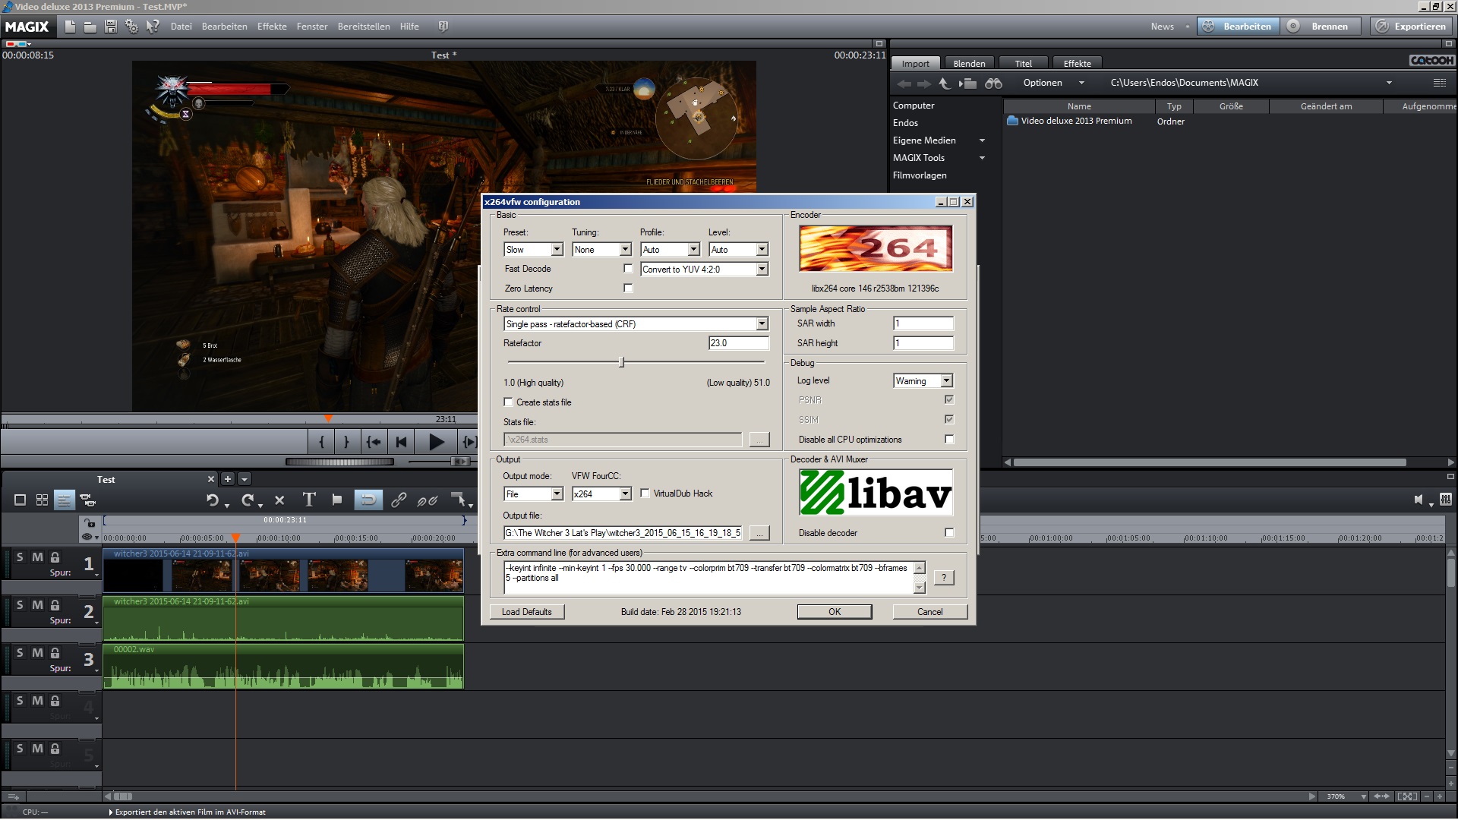
Task: Switch to storyboard grid view icon
Action: tap(43, 500)
